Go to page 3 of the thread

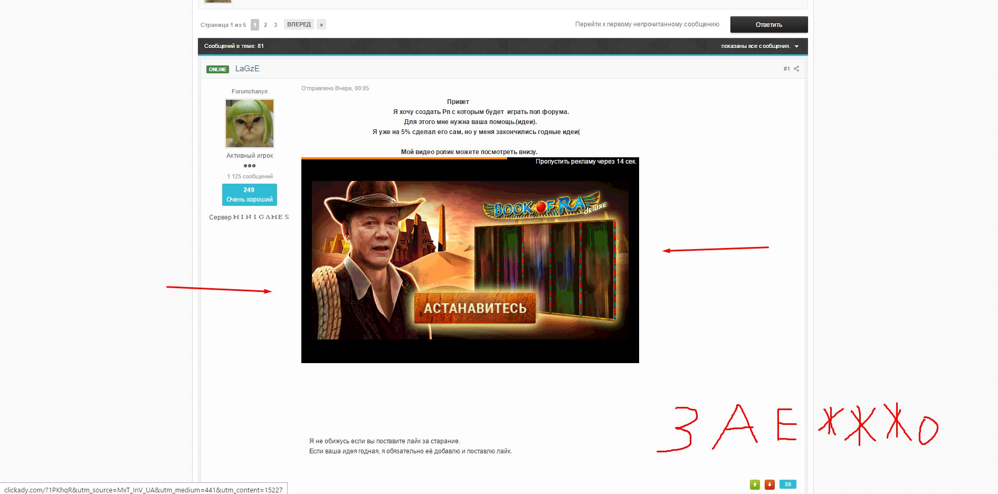275,25
